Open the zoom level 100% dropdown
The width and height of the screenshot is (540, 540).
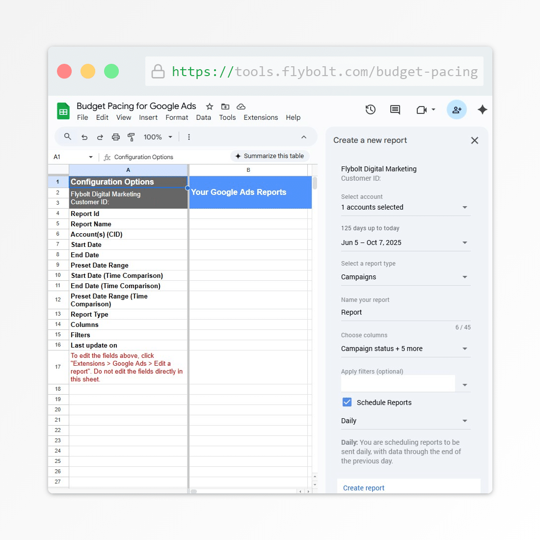pyautogui.click(x=158, y=137)
